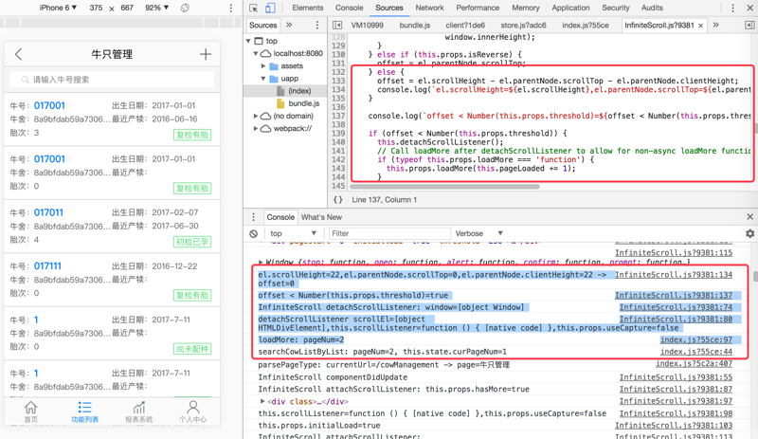Open the console settings gear icon
This screenshot has height=439, width=758.
click(749, 233)
